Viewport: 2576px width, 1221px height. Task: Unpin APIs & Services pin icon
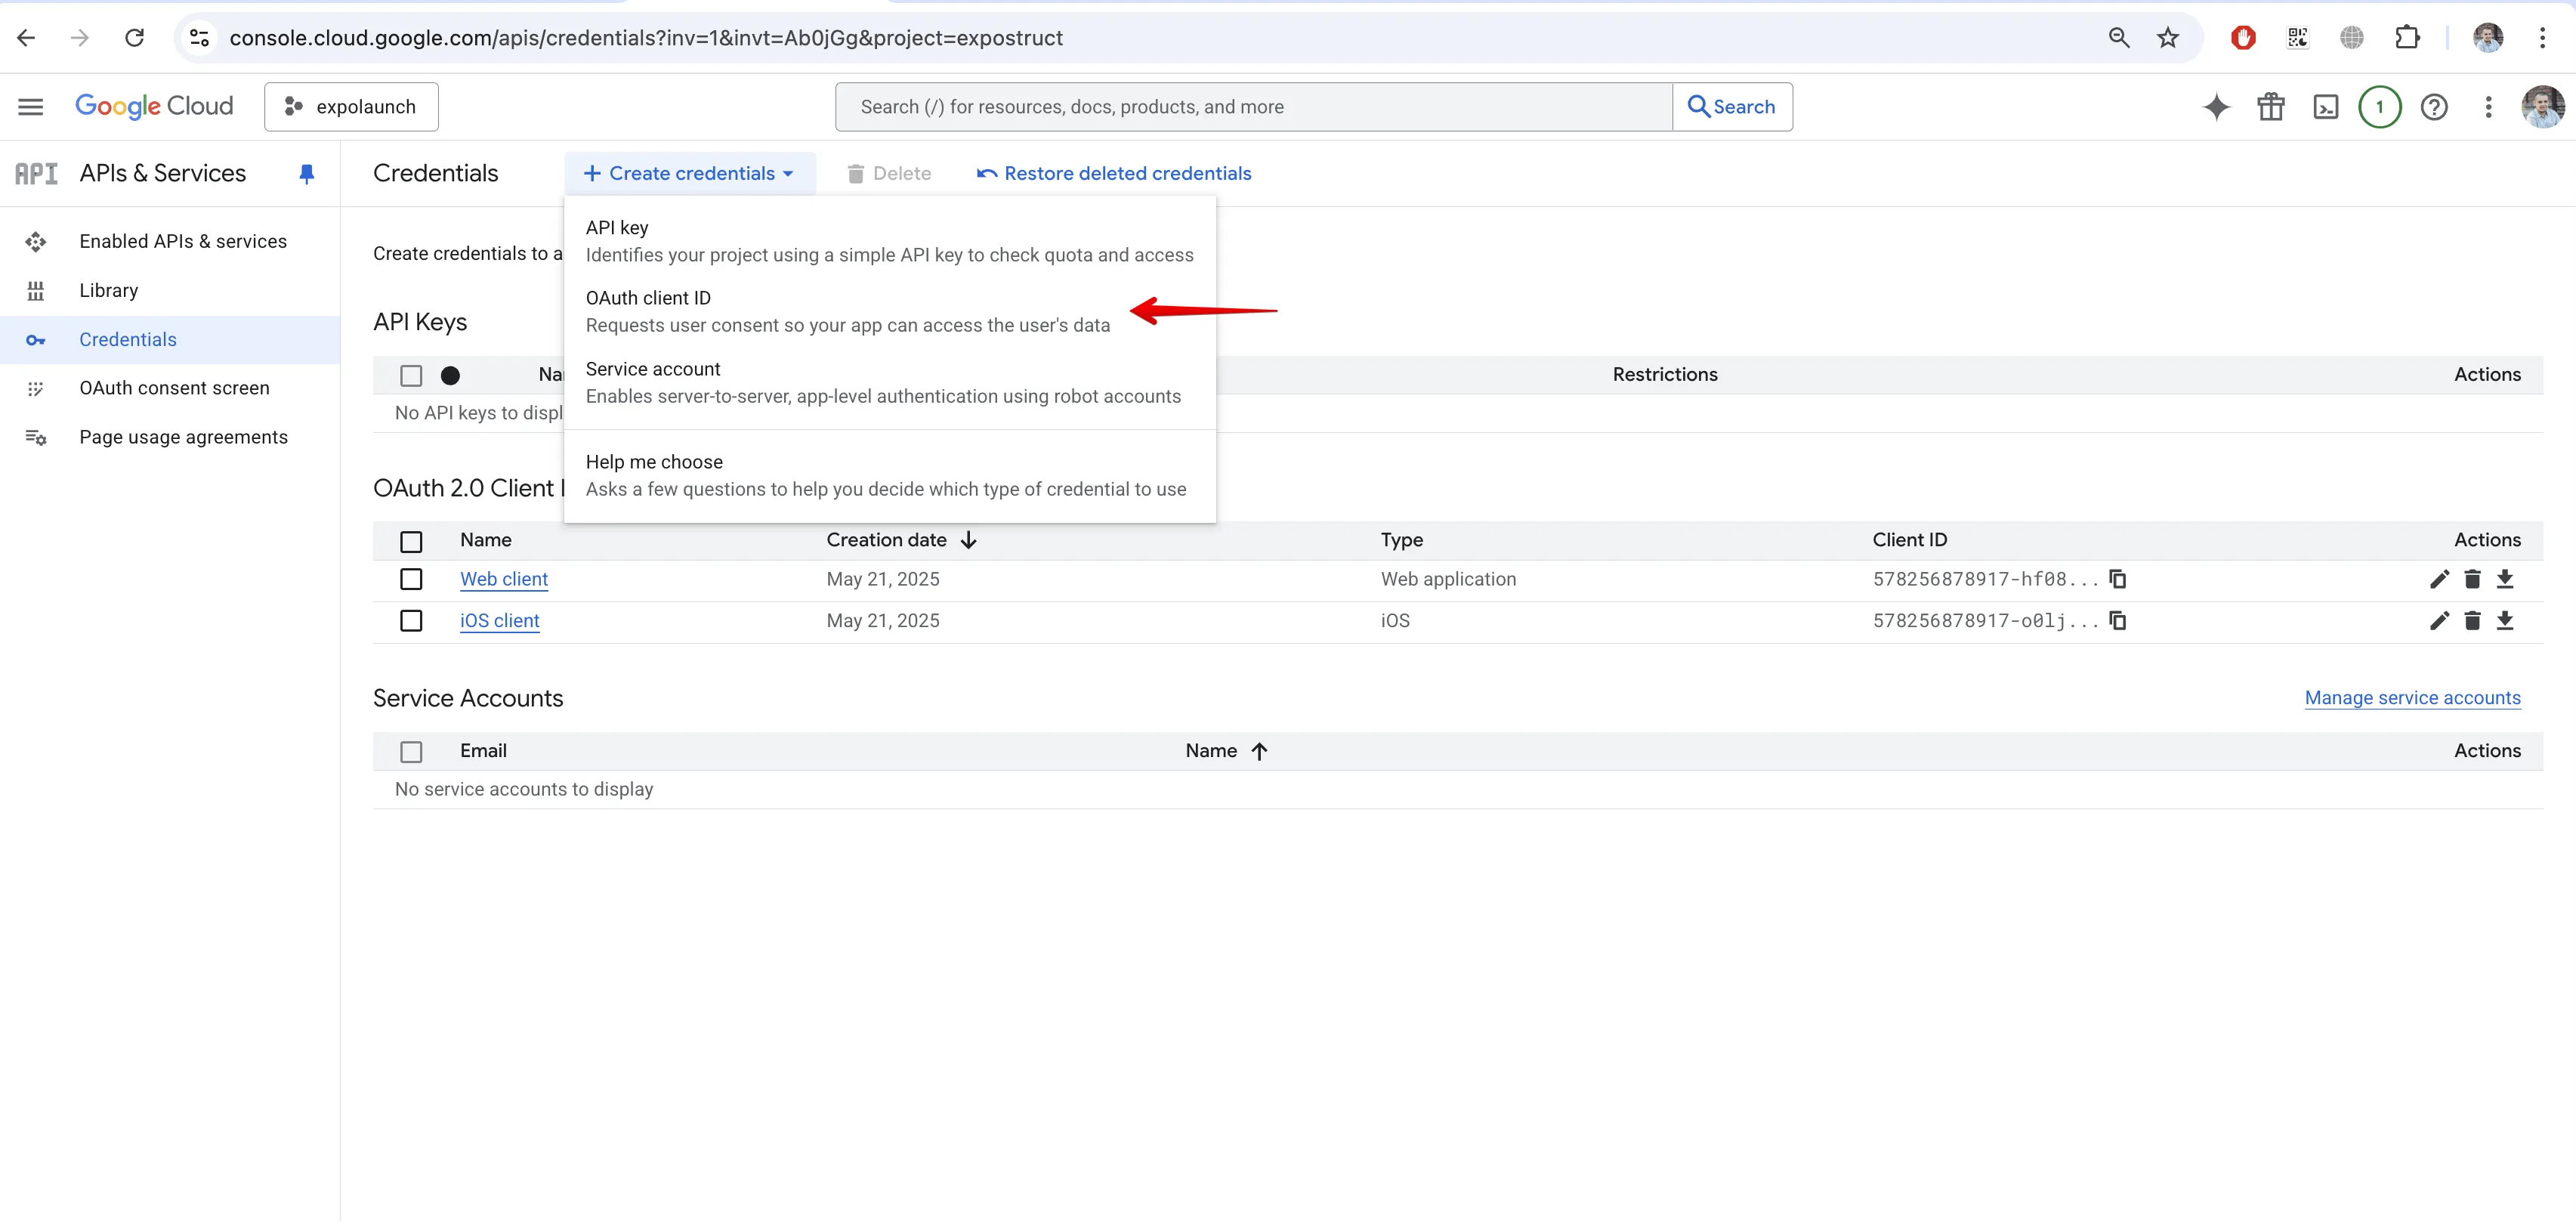(306, 174)
